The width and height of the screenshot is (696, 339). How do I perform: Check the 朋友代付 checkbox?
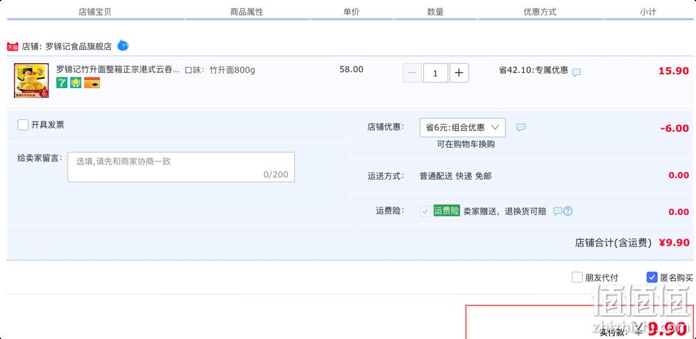(x=577, y=278)
